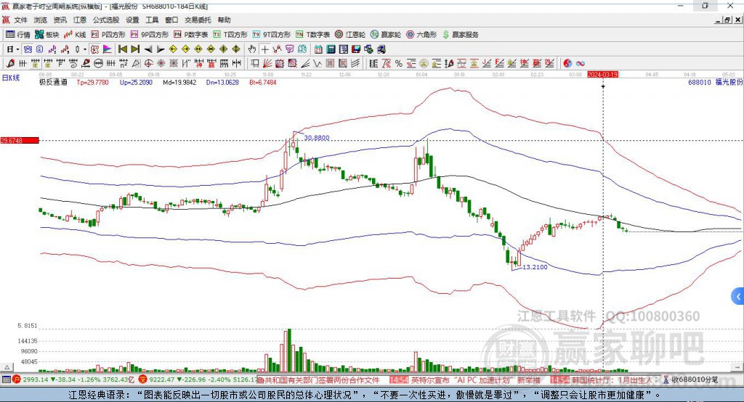744x402 pixels.
Task: Click the 沪 Shanghai index indicator
Action: [x=17, y=380]
